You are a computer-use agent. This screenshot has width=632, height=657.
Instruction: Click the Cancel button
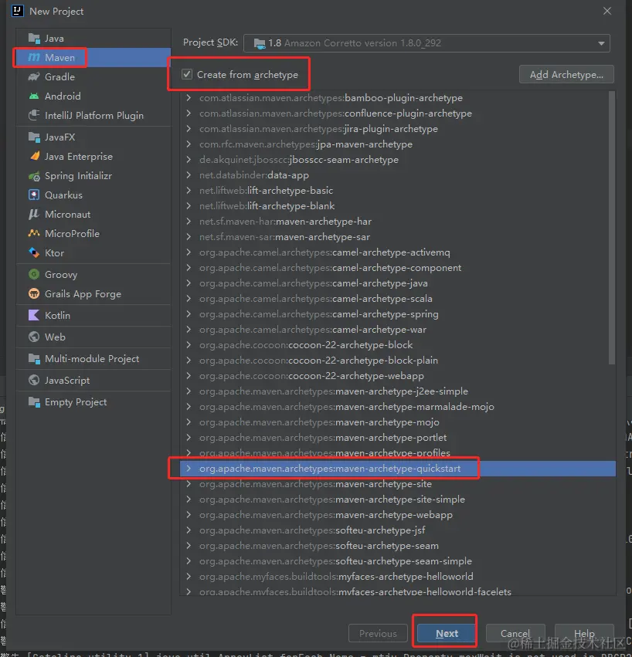515,633
